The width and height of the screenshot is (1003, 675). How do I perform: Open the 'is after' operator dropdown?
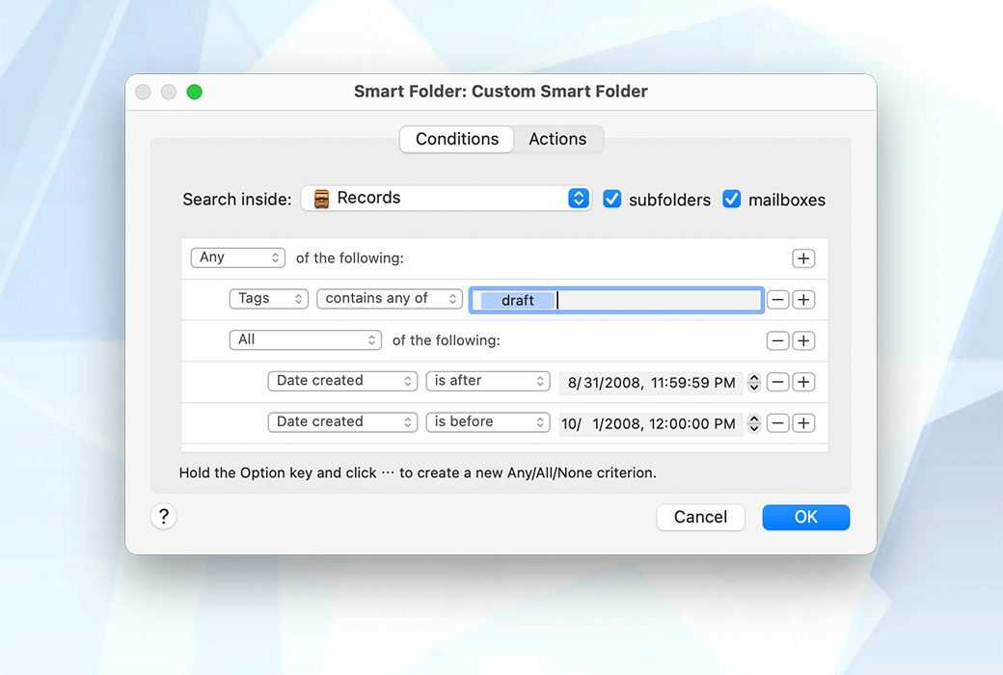[x=488, y=381]
